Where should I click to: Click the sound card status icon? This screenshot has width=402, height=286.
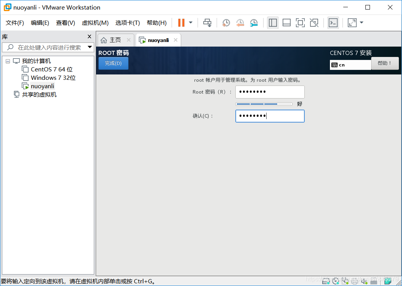pos(364,282)
